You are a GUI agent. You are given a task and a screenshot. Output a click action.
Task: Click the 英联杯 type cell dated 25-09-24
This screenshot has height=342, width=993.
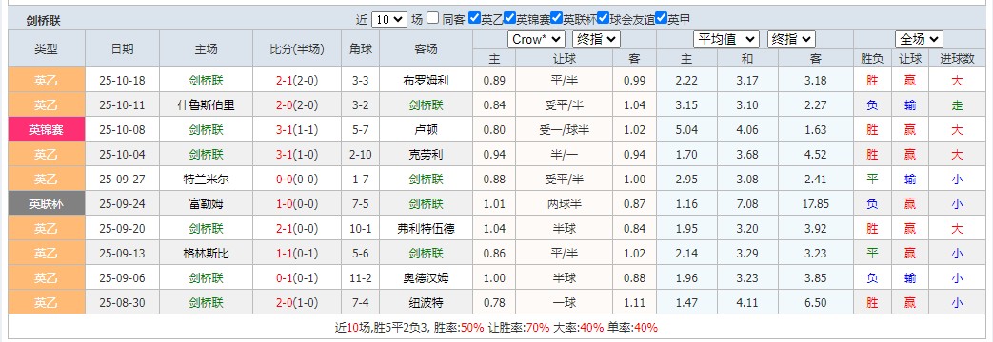47,203
